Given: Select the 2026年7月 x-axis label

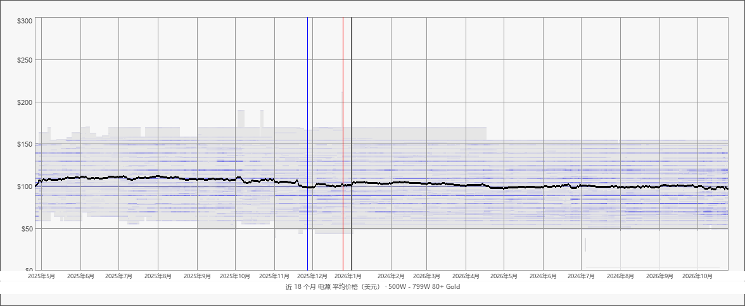Looking at the screenshot, I should (x=582, y=276).
